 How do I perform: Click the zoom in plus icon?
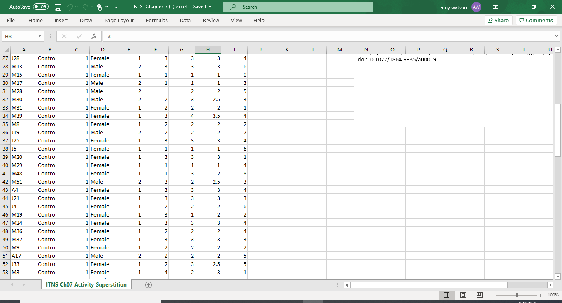click(x=541, y=295)
